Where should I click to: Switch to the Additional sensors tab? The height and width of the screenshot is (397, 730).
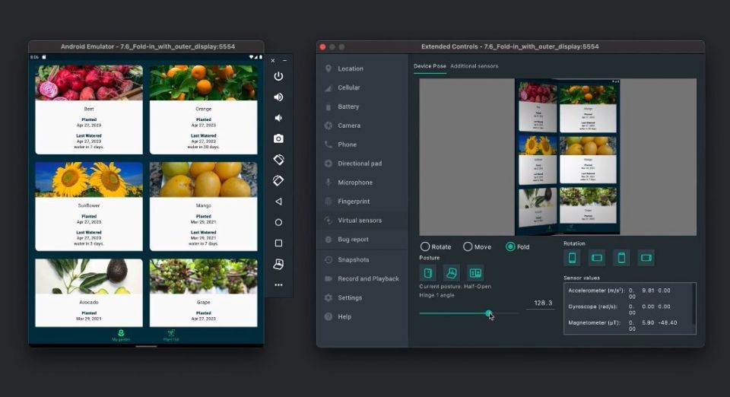tap(474, 66)
